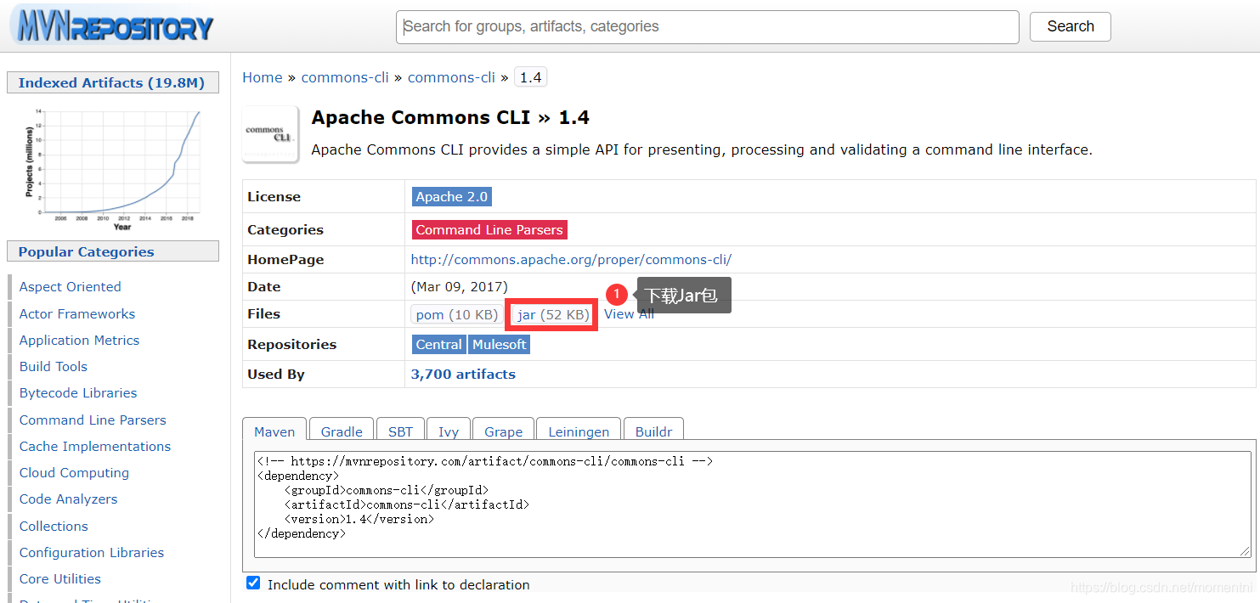Image resolution: width=1260 pixels, height=603 pixels.
Task: Switch to the Leiningen tab
Action: [x=578, y=431]
